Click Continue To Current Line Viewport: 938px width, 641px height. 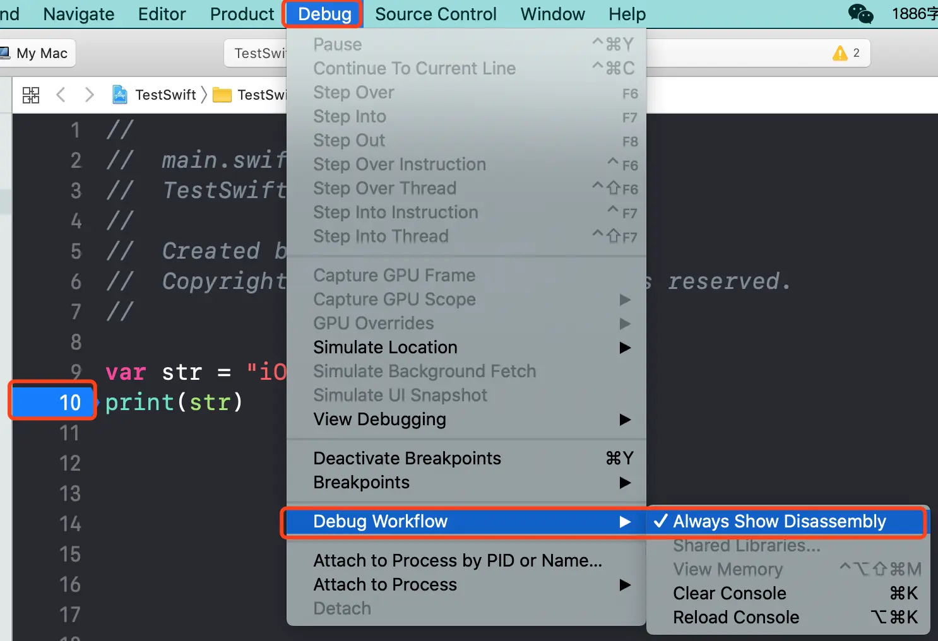coord(466,69)
